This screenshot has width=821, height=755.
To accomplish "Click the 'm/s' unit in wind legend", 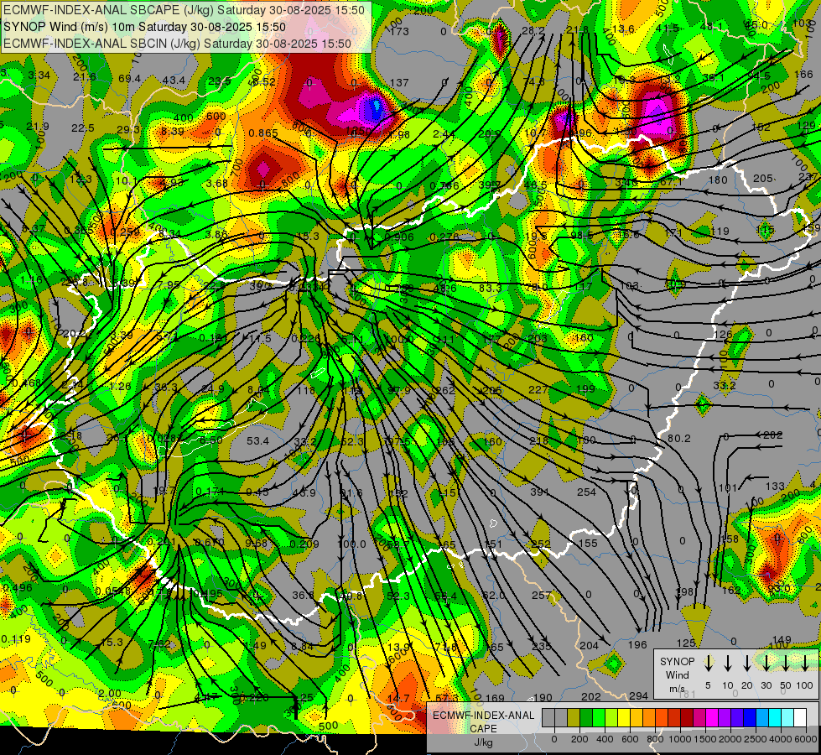I will pos(677,689).
